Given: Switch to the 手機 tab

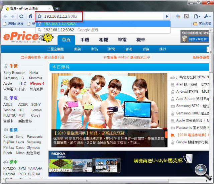Looking at the screenshot, I should click(x=85, y=40).
